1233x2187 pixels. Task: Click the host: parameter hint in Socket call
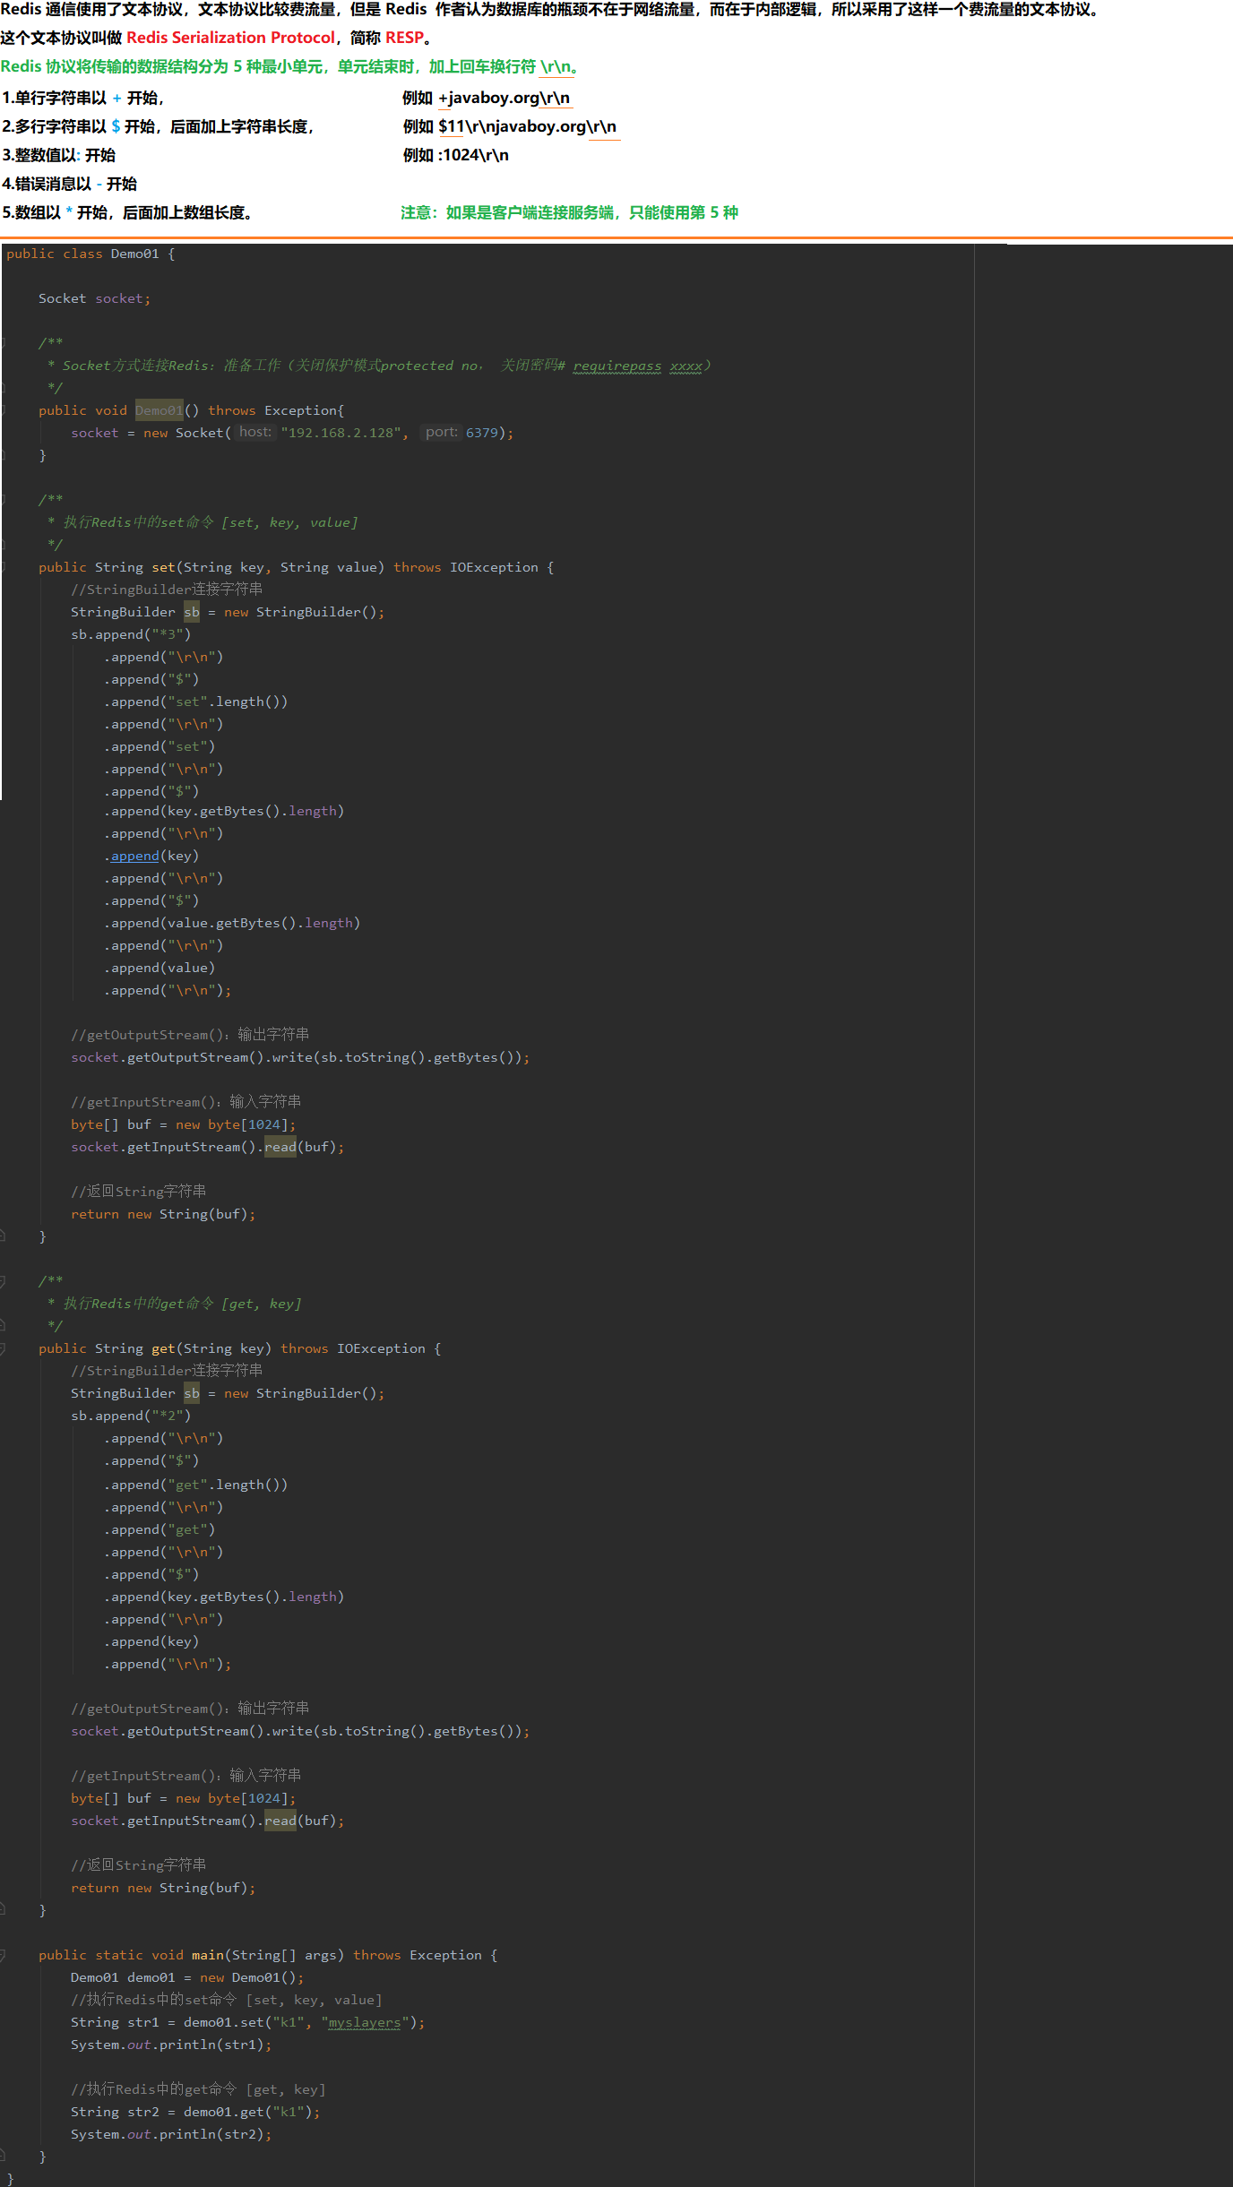pos(255,432)
